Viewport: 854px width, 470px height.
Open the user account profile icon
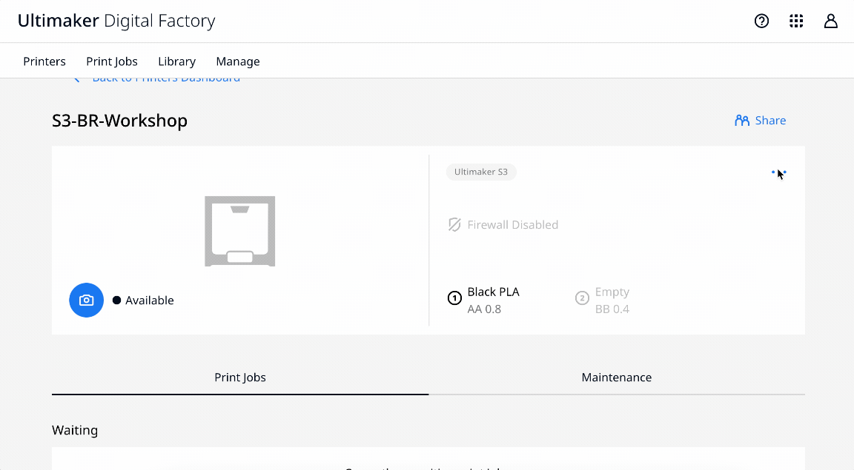831,21
